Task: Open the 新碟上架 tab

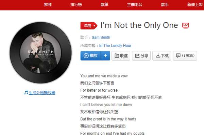Action: tap(195, 5)
